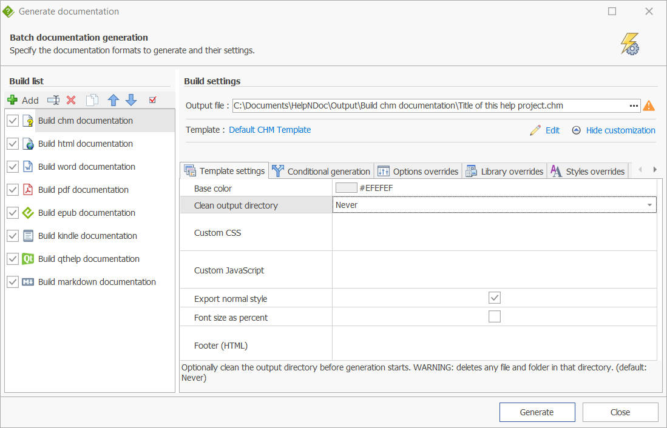
Task: Open Default CHM Template link
Action: point(269,130)
